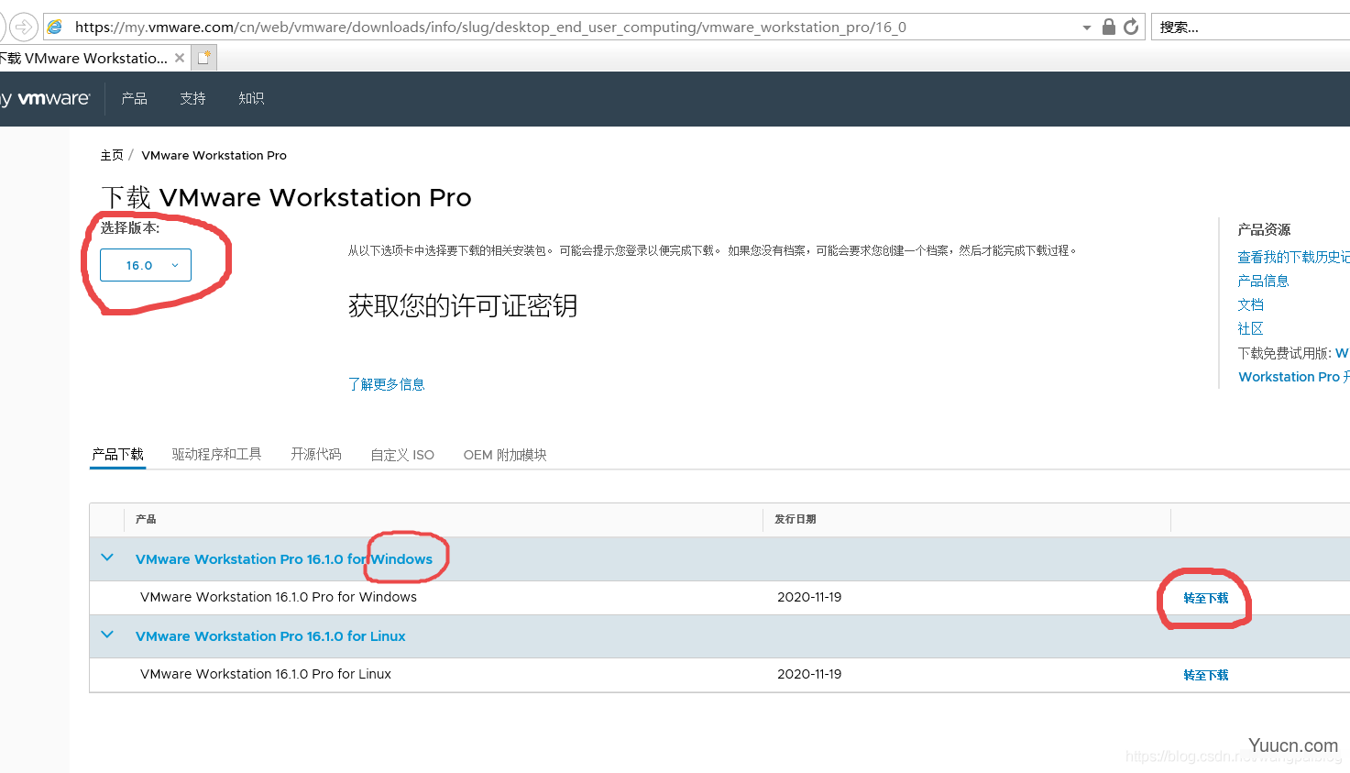Image resolution: width=1350 pixels, height=773 pixels.
Task: Open the 16.0 version dropdown
Action: [146, 265]
